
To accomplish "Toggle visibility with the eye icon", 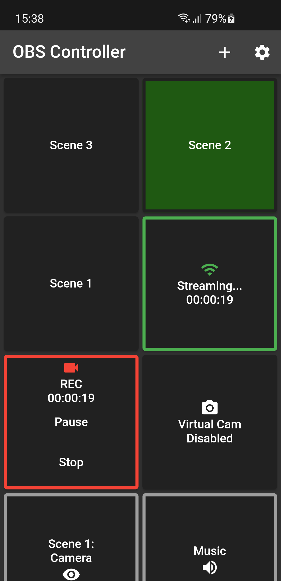I will (x=71, y=574).
